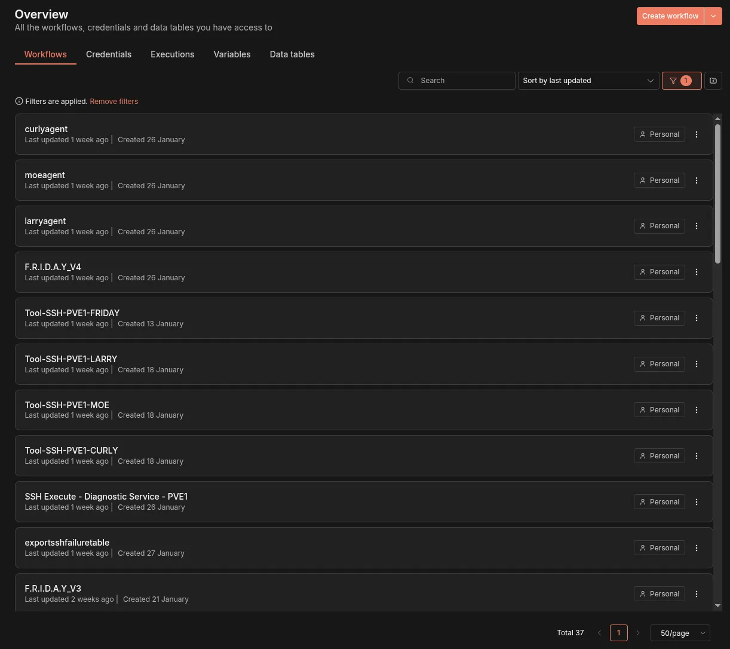Open the three-dot menu for F.R.I.D.A.Y_V4
Image resolution: width=730 pixels, height=649 pixels.
point(697,272)
